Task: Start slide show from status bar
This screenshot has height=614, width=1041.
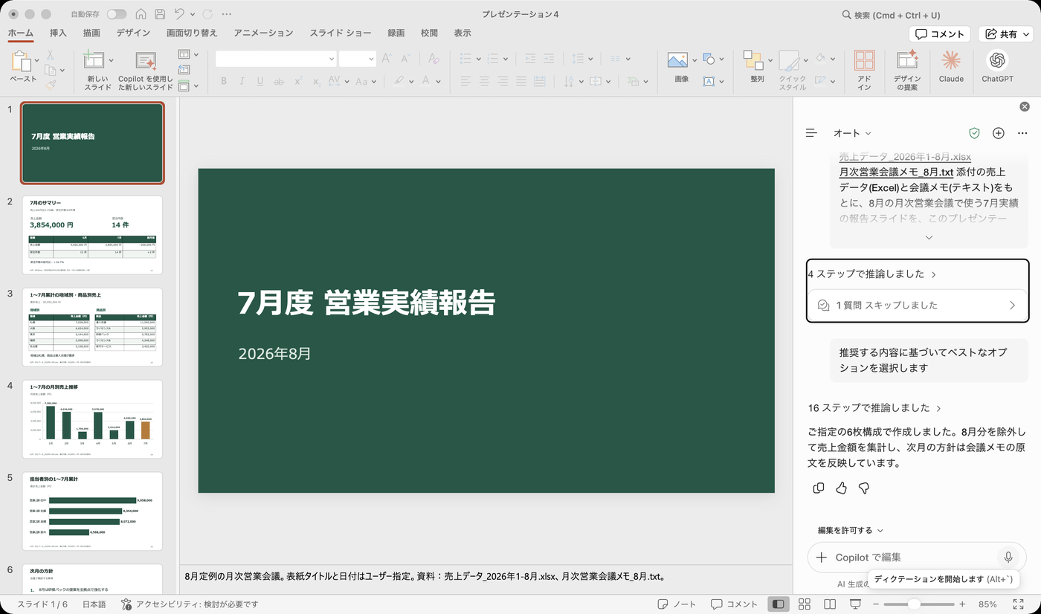Action: [856, 604]
